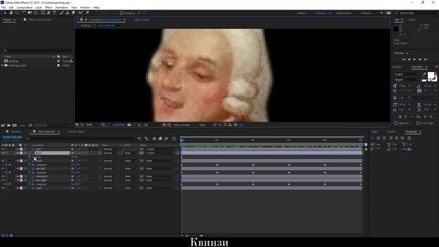The width and height of the screenshot is (439, 247).
Task: Open the Animation menu
Action: pos(61,8)
